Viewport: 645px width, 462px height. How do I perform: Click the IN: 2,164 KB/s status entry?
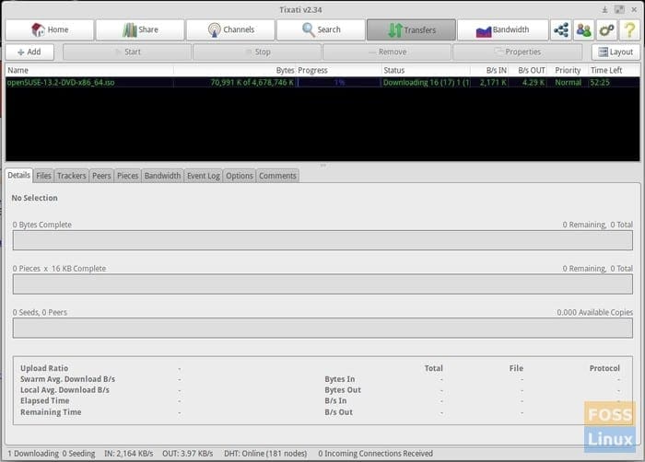point(129,454)
